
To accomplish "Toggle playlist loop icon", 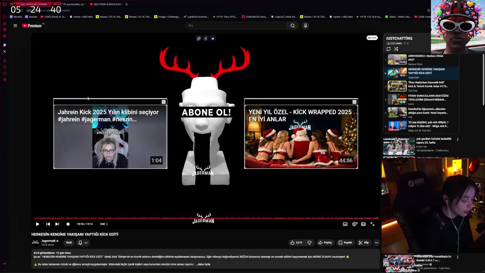I will coord(388,49).
